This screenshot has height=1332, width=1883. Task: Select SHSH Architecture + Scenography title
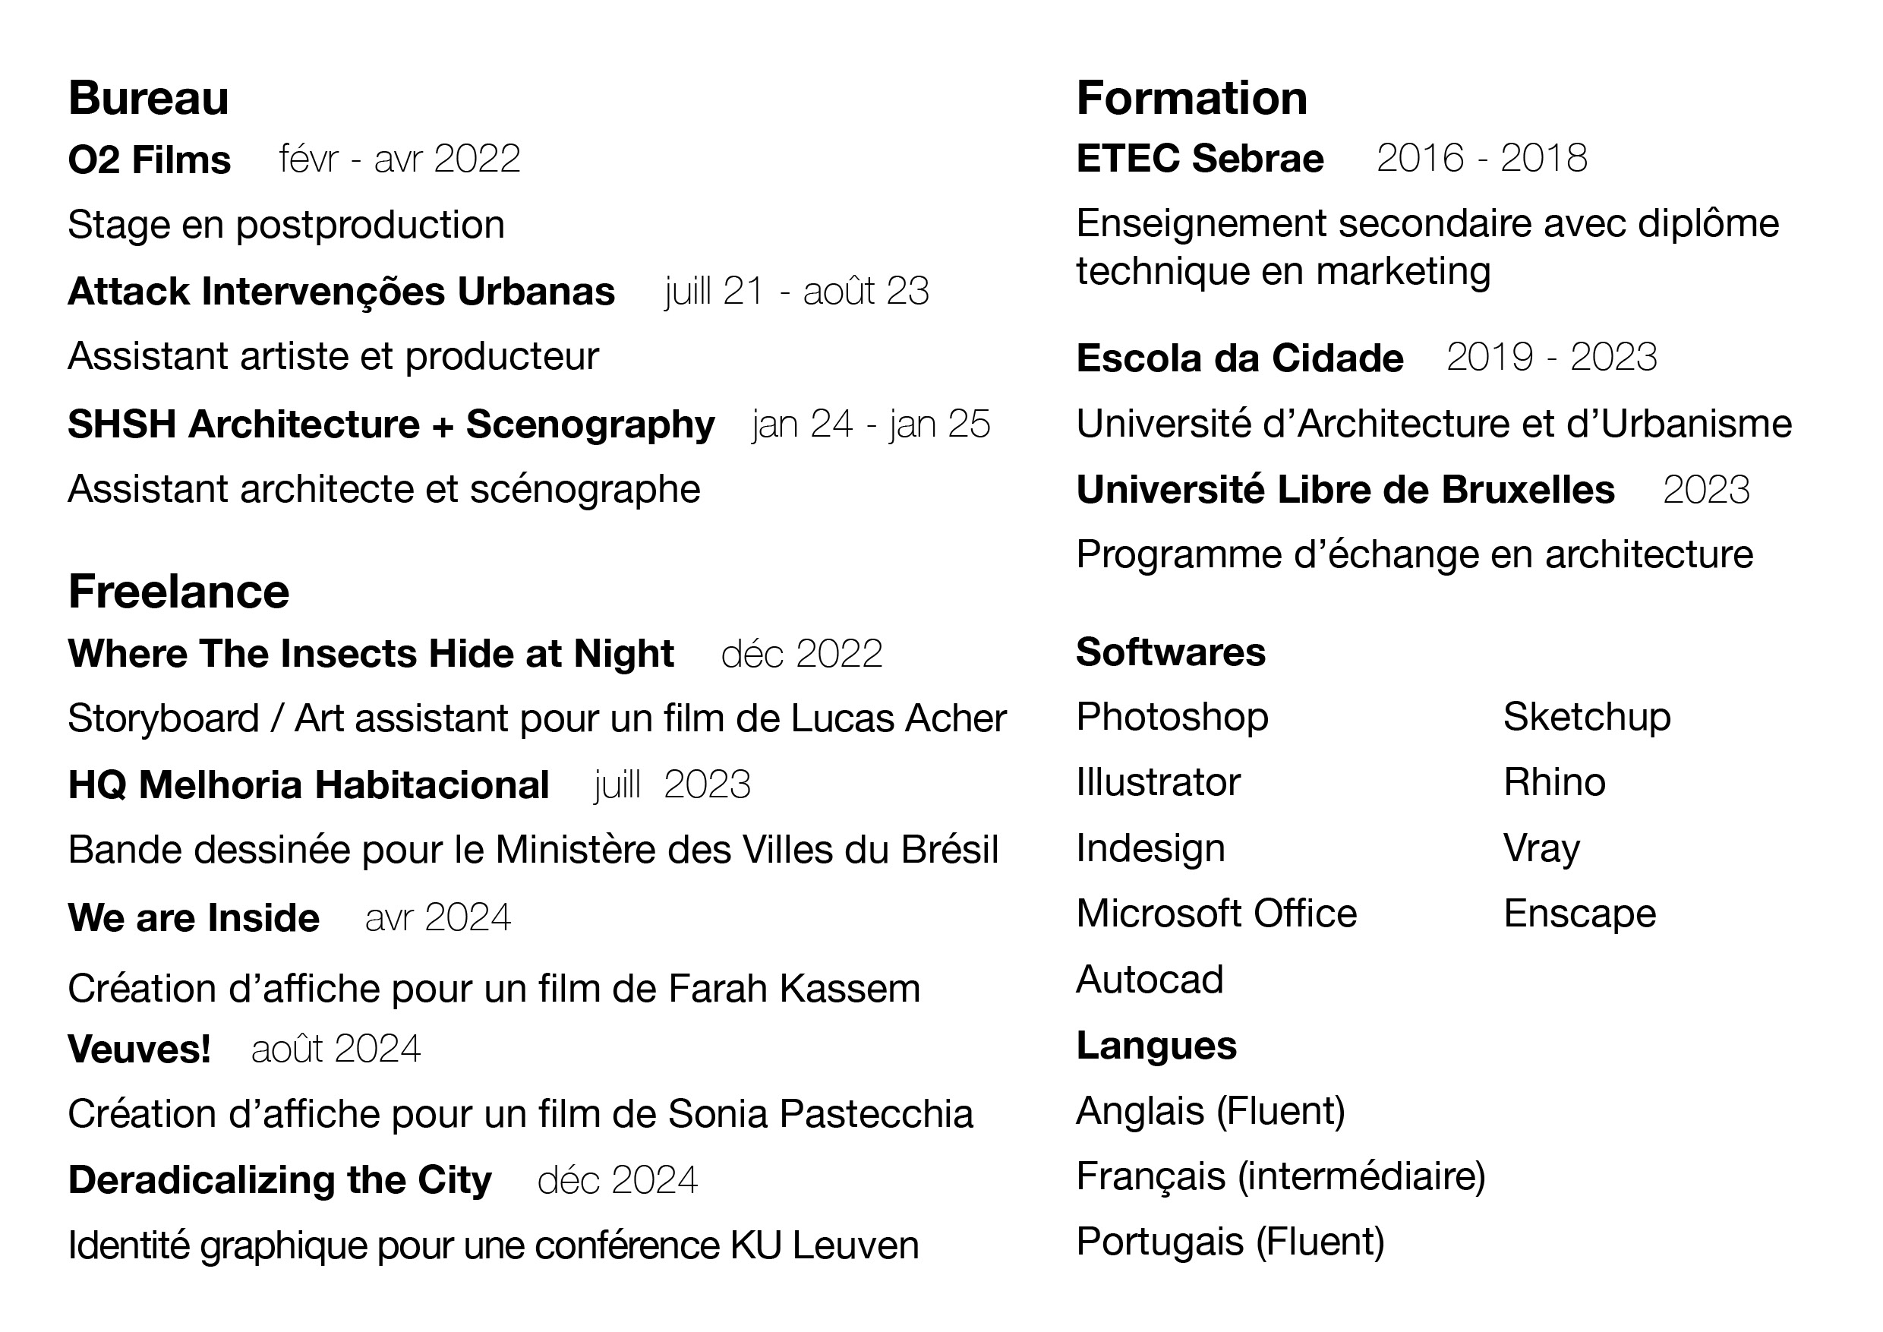point(391,425)
